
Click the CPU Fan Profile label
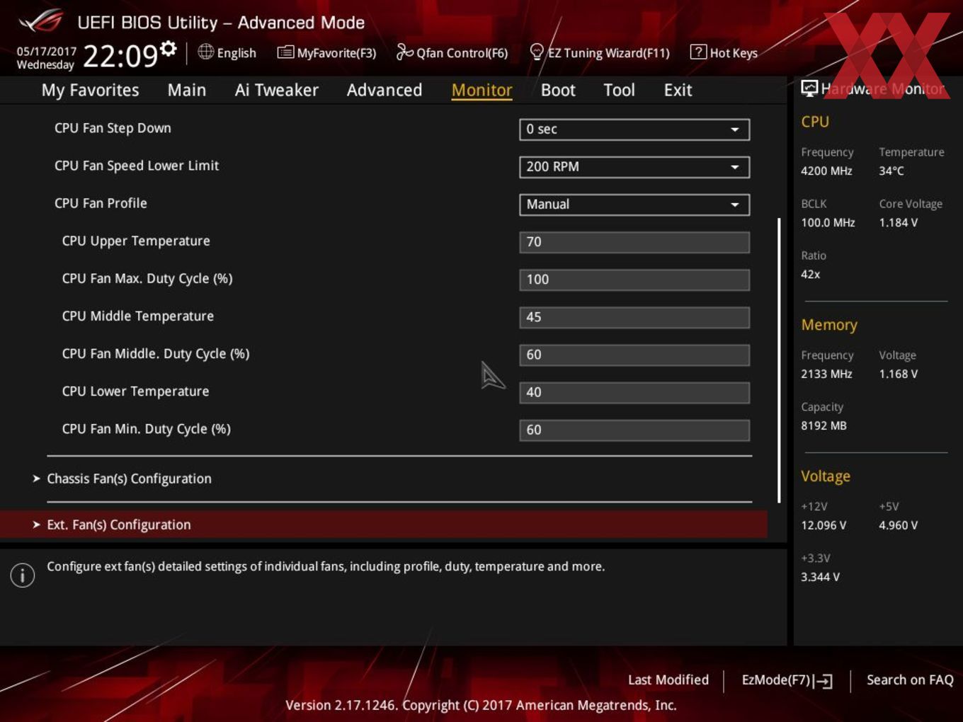point(101,203)
